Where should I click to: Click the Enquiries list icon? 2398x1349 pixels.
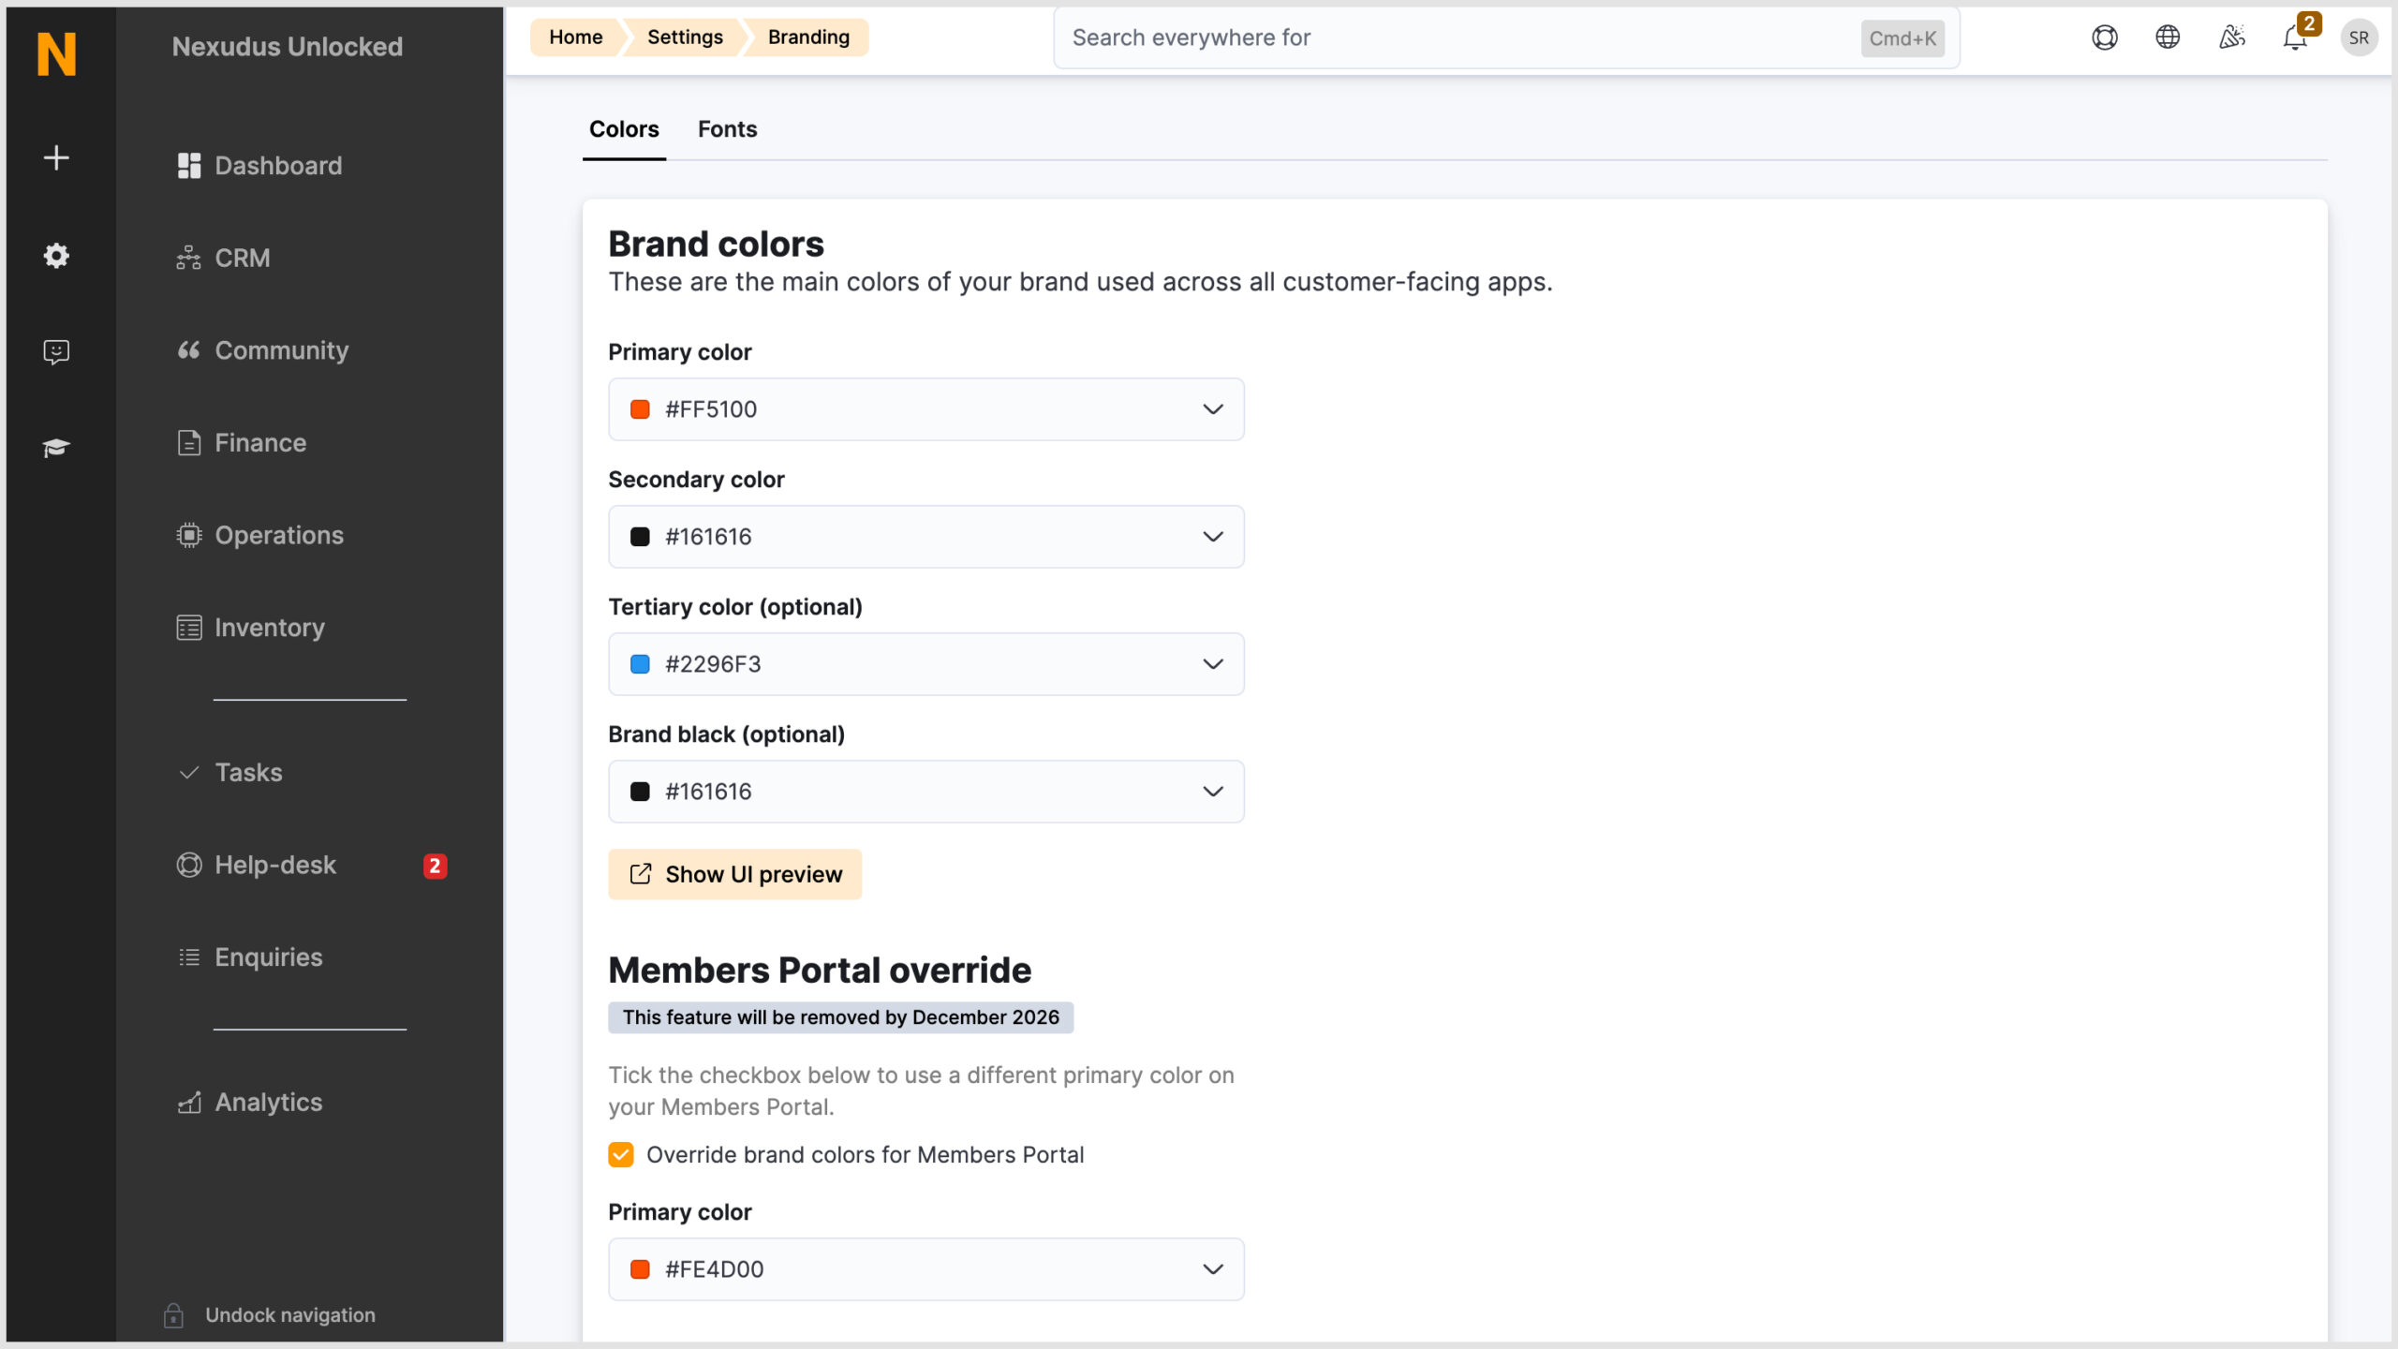coord(189,957)
